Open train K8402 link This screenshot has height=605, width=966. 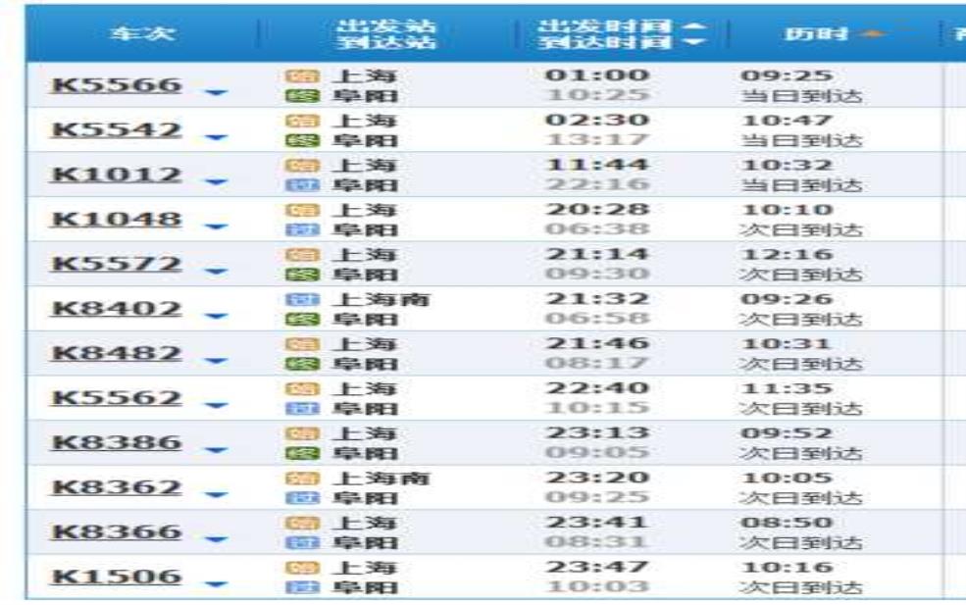click(116, 309)
